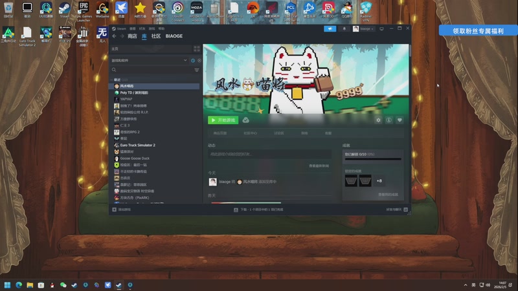518x291 pixels.
Task: Open the 社区 community tab
Action: 156,36
